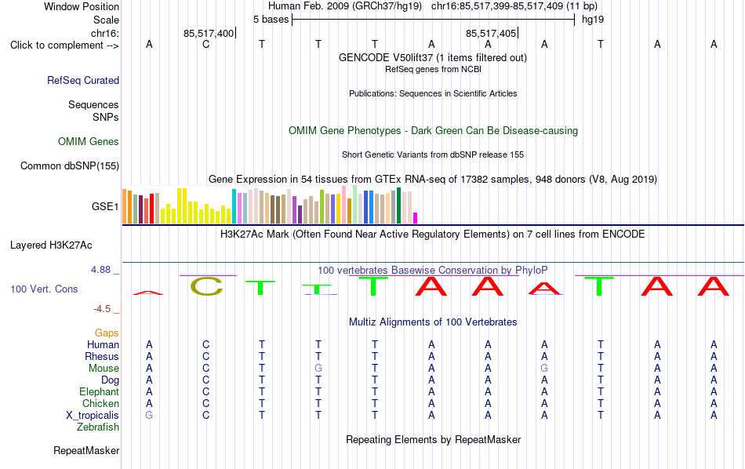Select the Dog species label

pyautogui.click(x=110, y=380)
